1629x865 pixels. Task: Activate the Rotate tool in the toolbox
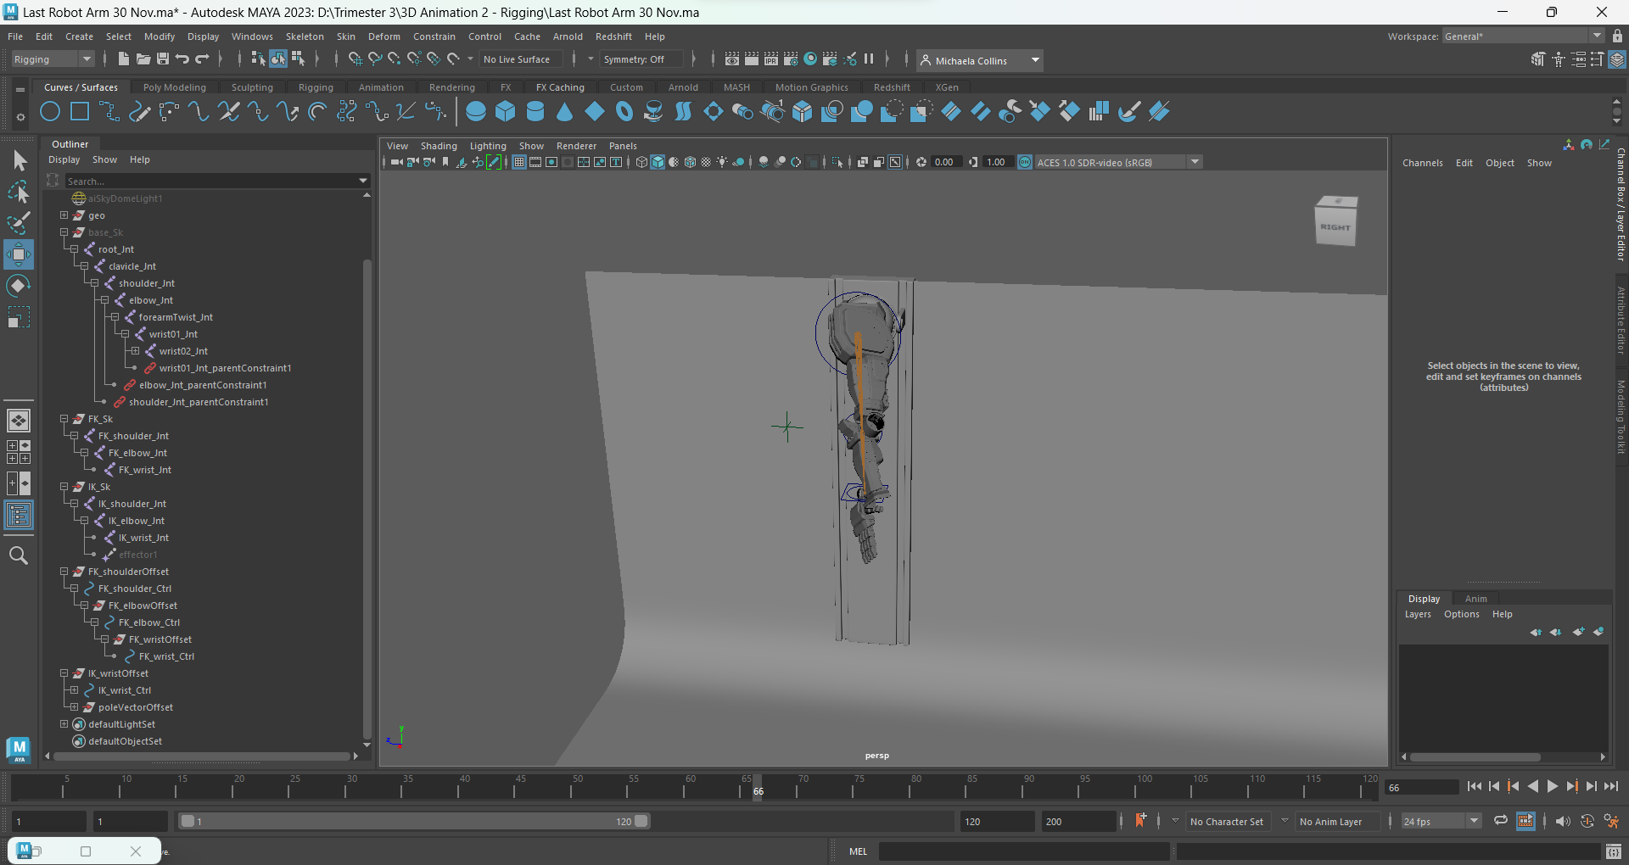pos(19,286)
